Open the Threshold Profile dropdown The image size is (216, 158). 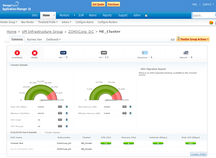(x=48, y=22)
